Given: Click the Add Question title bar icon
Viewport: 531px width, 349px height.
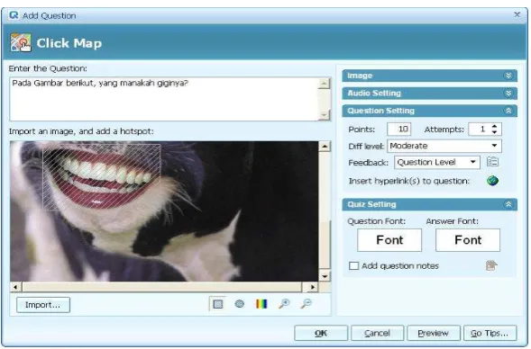Looking at the screenshot, I should (x=14, y=15).
